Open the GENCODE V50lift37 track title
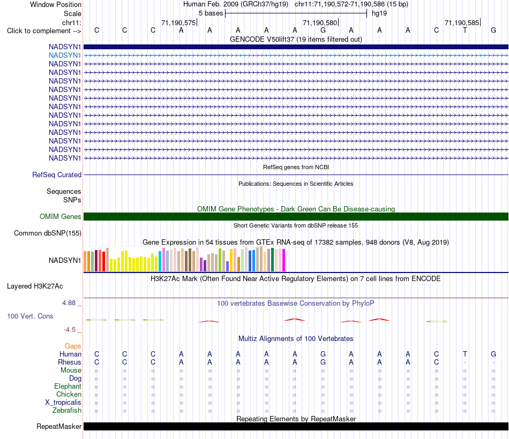Screen dimensions: 509x439 (296, 39)
